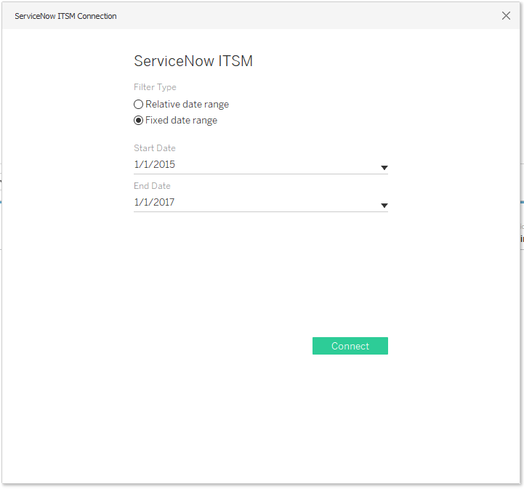524x489 pixels.
Task: Click the ServiceNow ITSM heading text
Action: tap(193, 61)
